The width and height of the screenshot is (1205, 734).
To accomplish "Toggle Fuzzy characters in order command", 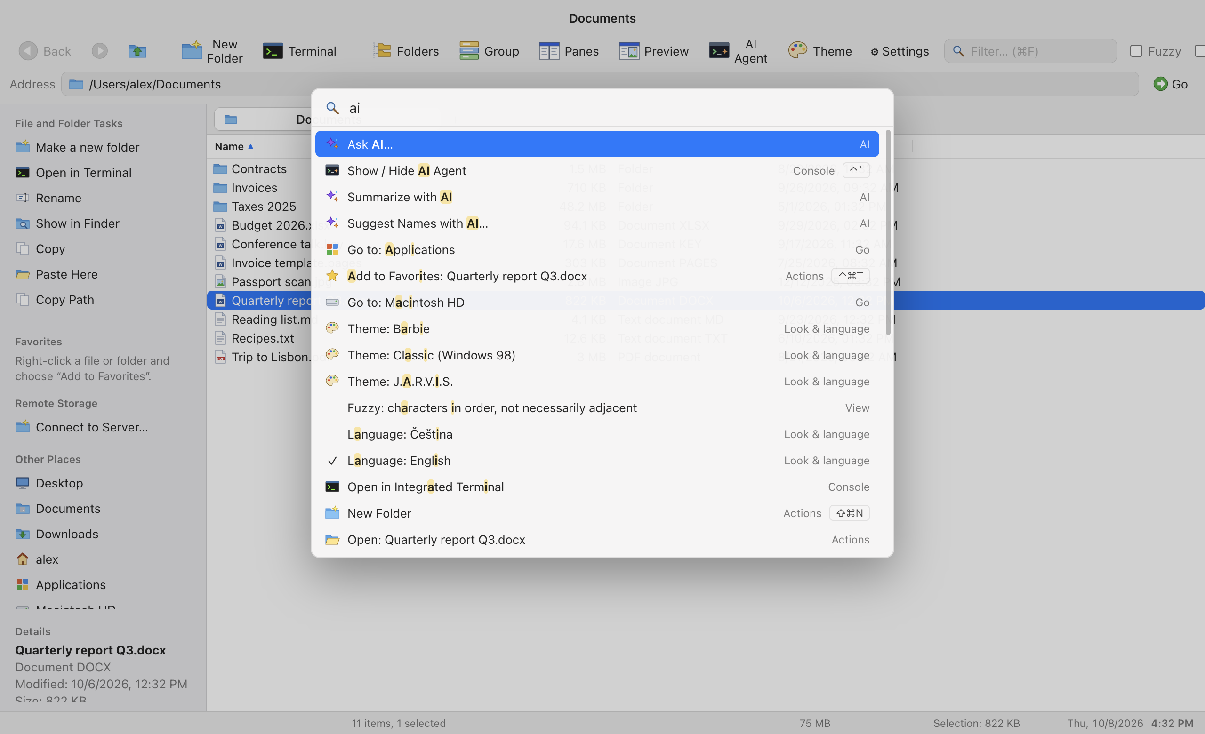I will (x=597, y=408).
